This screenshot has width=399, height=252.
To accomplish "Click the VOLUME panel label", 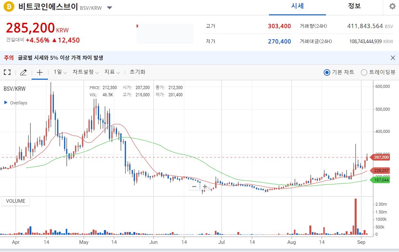I will pyautogui.click(x=16, y=201).
